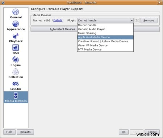This screenshot has width=163, height=138.
Task: Click the Amarok window title icon
Action: [3, 3]
